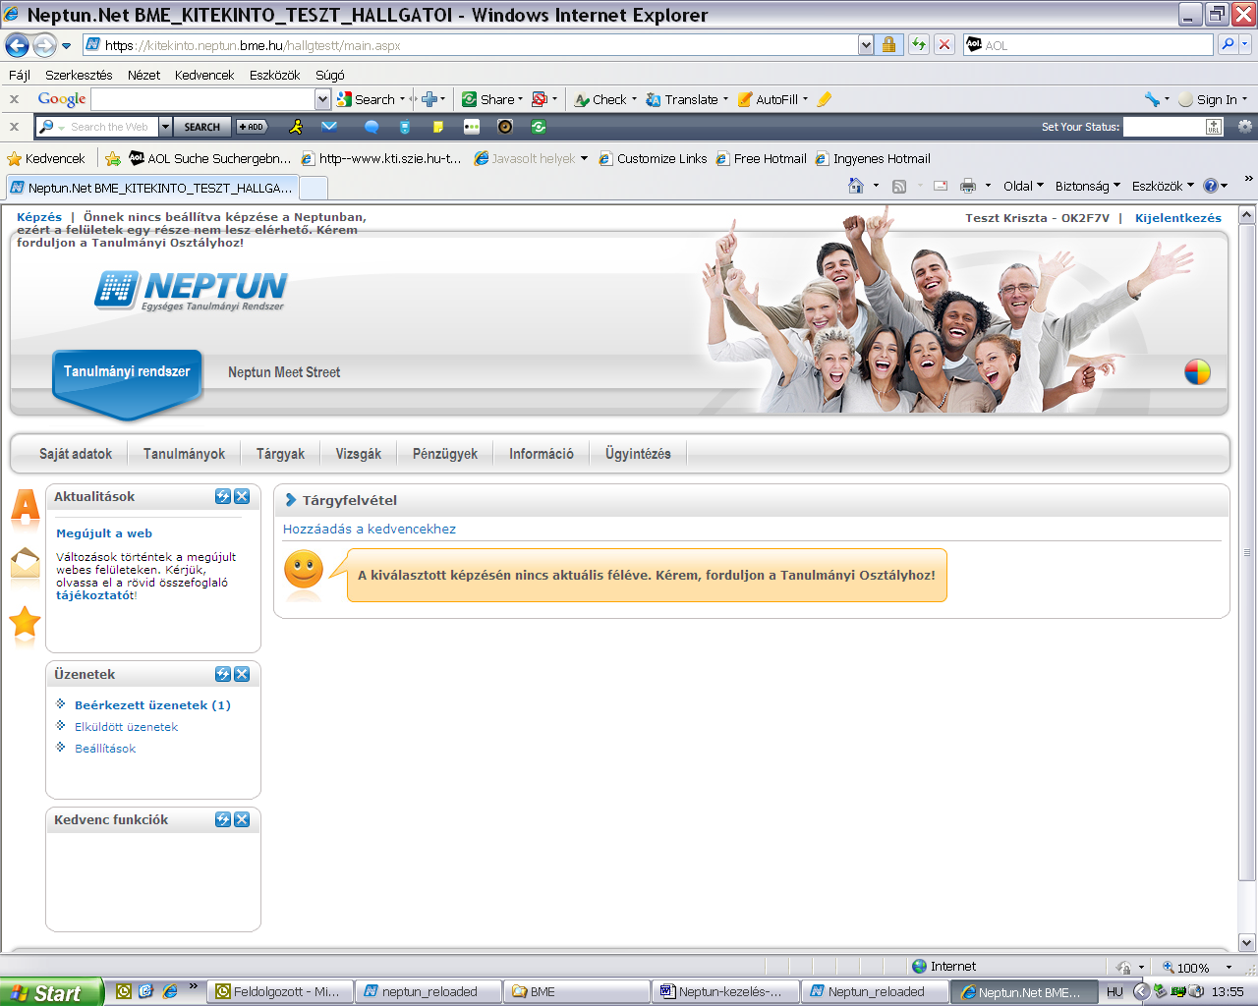The image size is (1258, 1006).
Task: Click the AOL toolbar gear settings icon
Action: 1245,127
